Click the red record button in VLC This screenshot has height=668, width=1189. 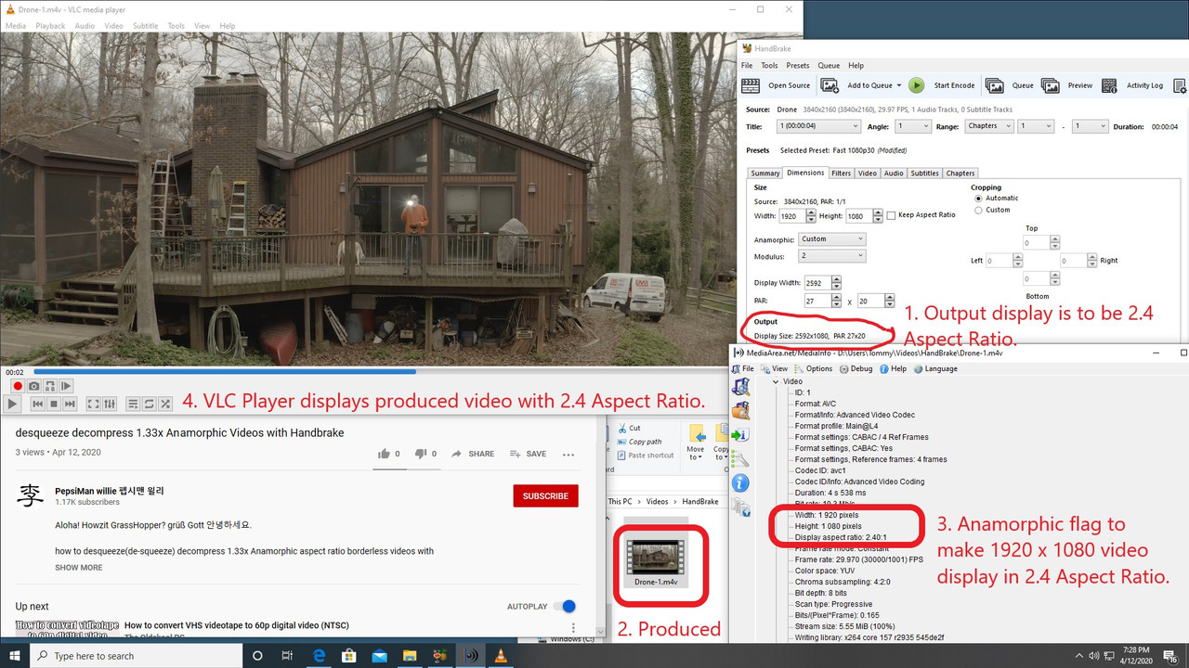pos(17,386)
